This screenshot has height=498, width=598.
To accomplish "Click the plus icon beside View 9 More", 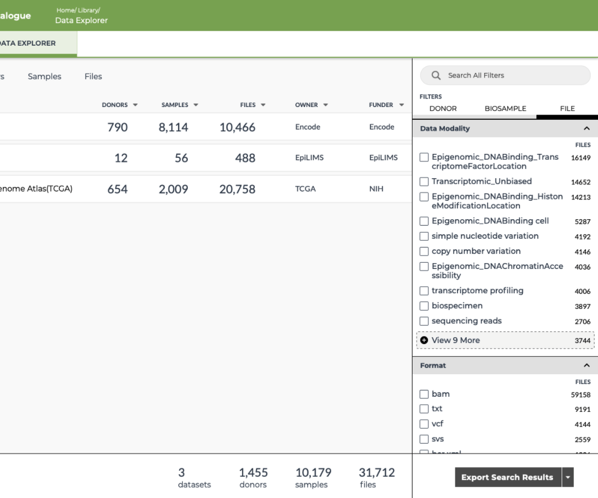I will coord(424,340).
